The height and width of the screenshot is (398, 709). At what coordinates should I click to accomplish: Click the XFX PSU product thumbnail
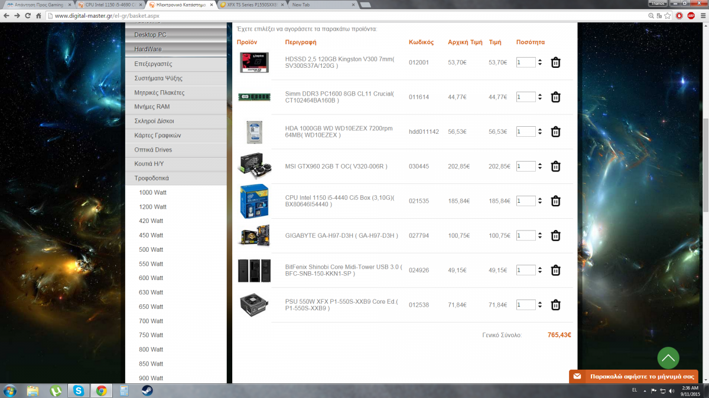[x=254, y=305]
